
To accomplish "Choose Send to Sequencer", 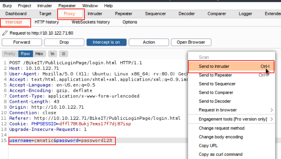I will click(231, 84).
